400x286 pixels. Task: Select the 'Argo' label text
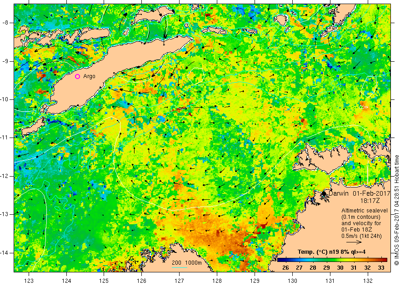(89, 76)
